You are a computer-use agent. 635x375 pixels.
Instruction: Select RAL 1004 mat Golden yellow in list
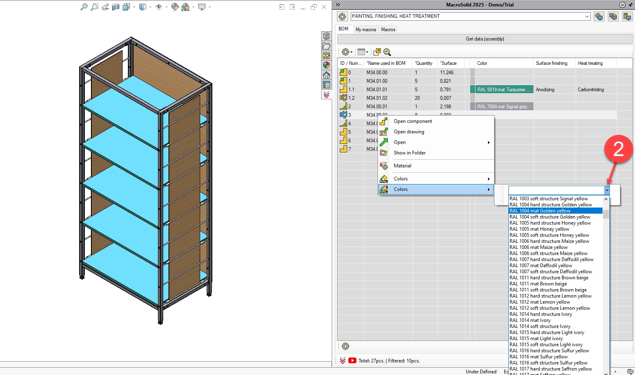tap(555, 211)
